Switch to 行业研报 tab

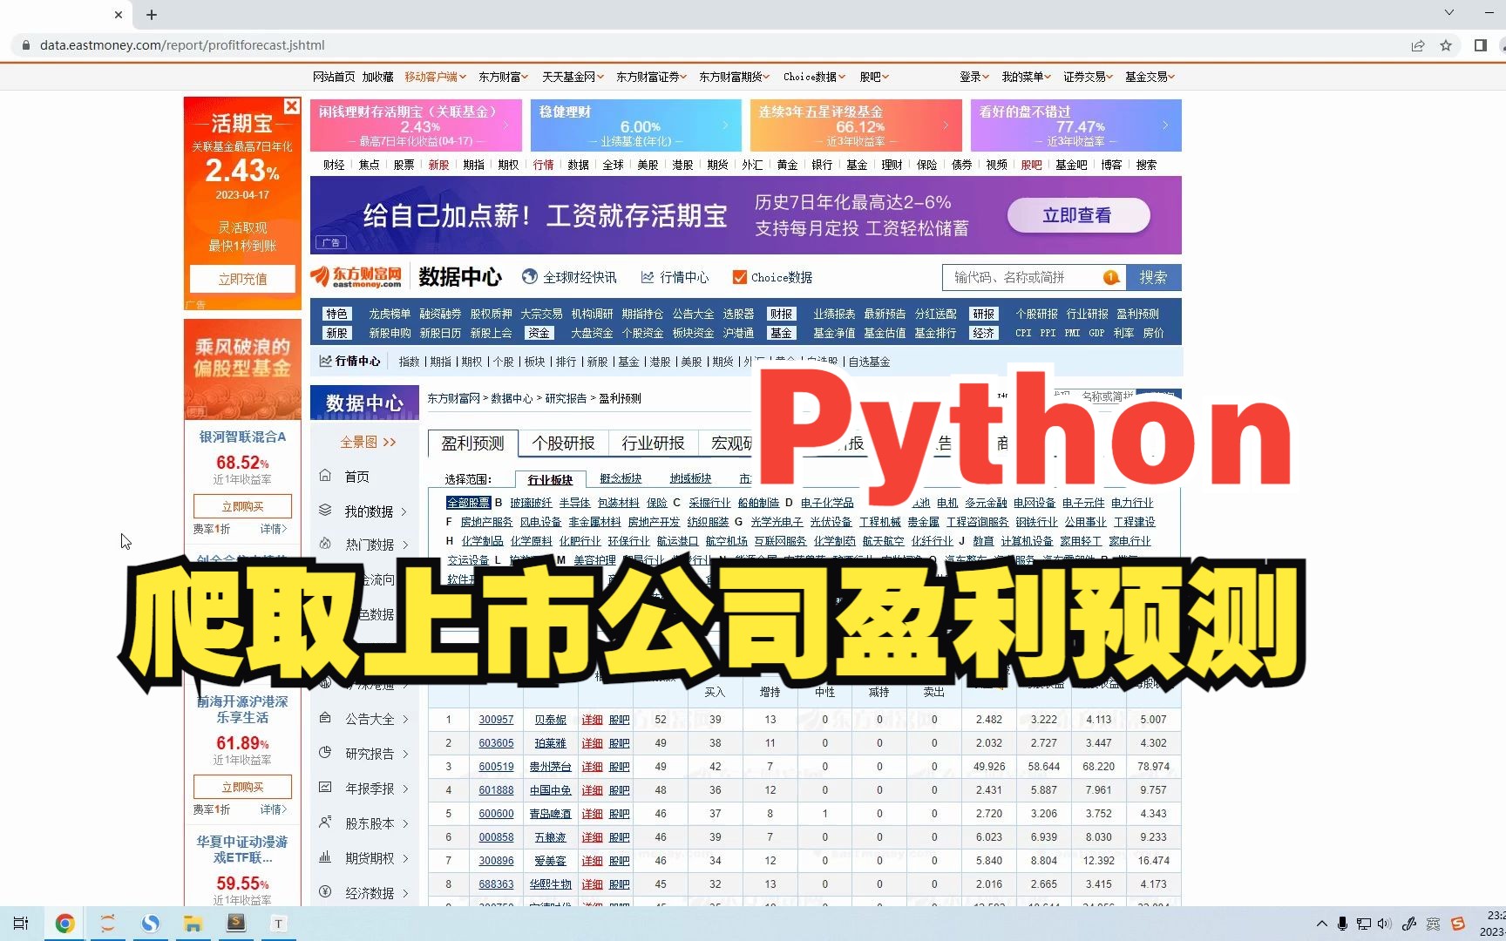[x=653, y=443]
